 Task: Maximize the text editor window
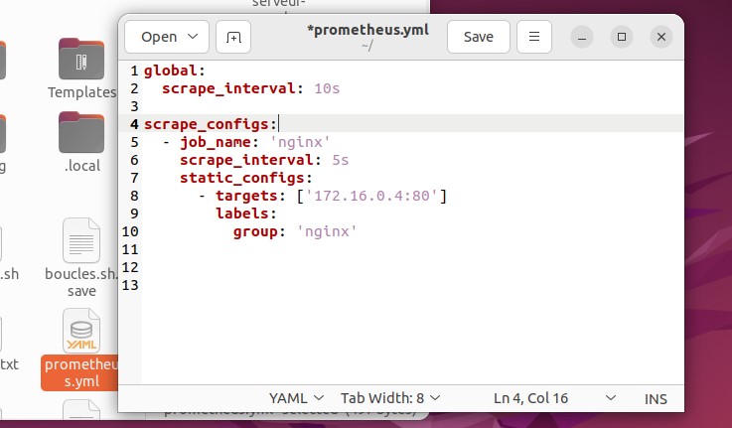[x=622, y=37]
